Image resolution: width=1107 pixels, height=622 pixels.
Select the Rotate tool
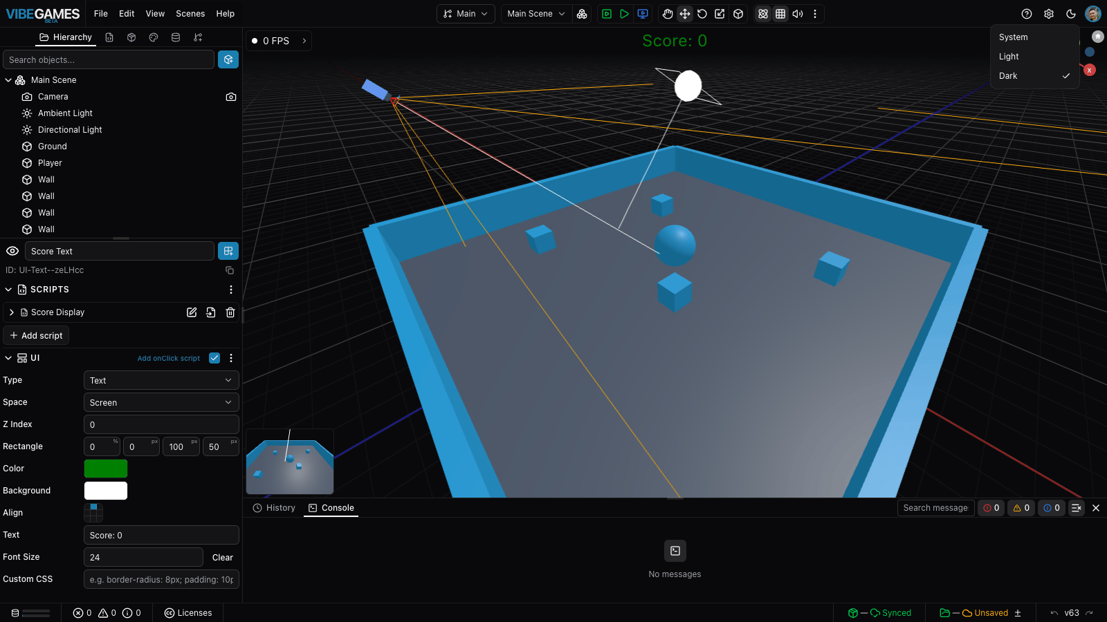[702, 14]
